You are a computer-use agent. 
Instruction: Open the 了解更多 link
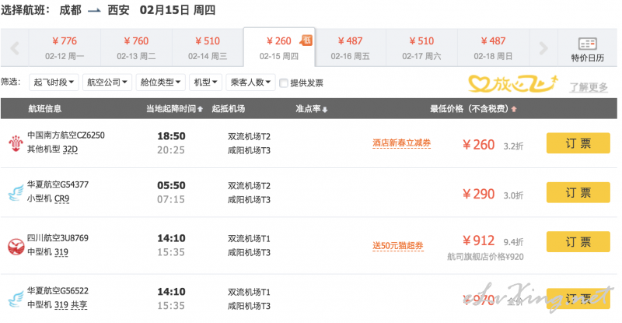tap(588, 87)
